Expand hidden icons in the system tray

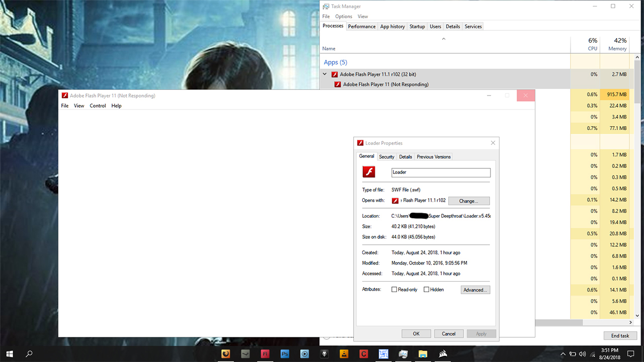(563, 354)
